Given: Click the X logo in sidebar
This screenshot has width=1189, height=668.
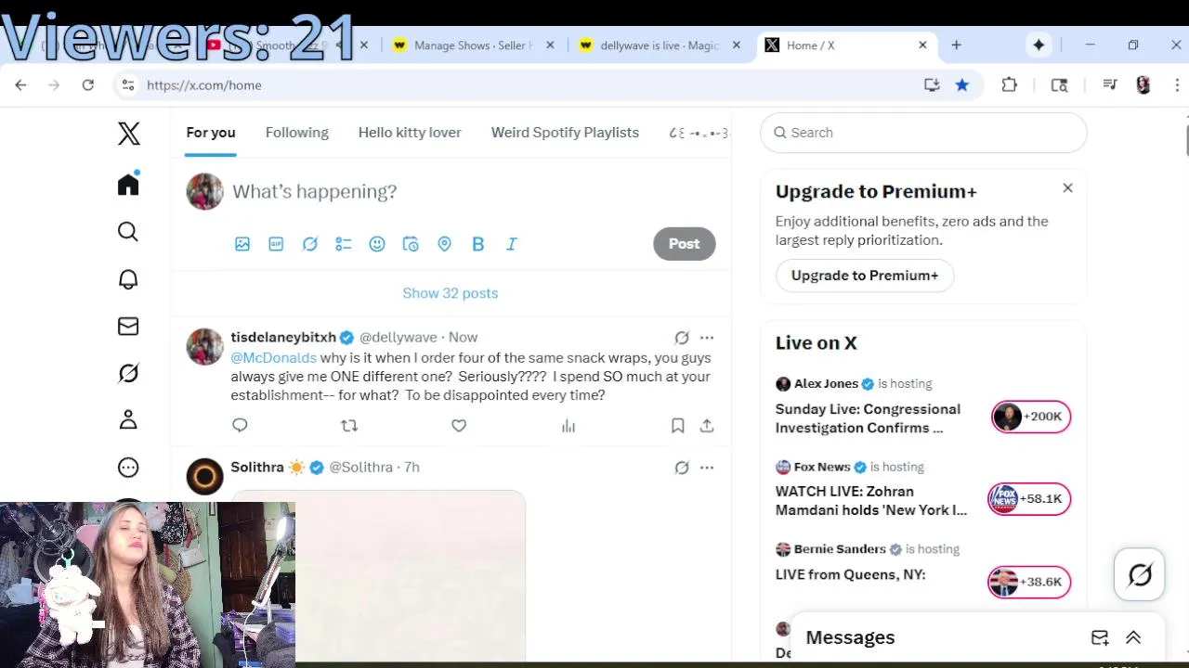Looking at the screenshot, I should click(129, 134).
